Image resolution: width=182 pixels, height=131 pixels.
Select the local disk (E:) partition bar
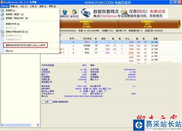149,24
